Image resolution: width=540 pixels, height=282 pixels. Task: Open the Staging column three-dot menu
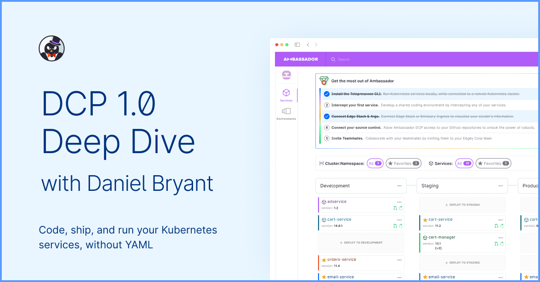pyautogui.click(x=500, y=185)
